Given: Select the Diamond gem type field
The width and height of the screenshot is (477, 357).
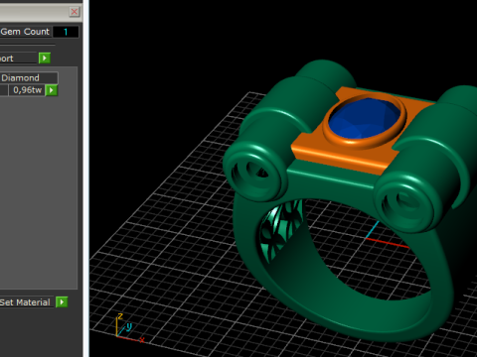Looking at the screenshot, I should (x=29, y=78).
